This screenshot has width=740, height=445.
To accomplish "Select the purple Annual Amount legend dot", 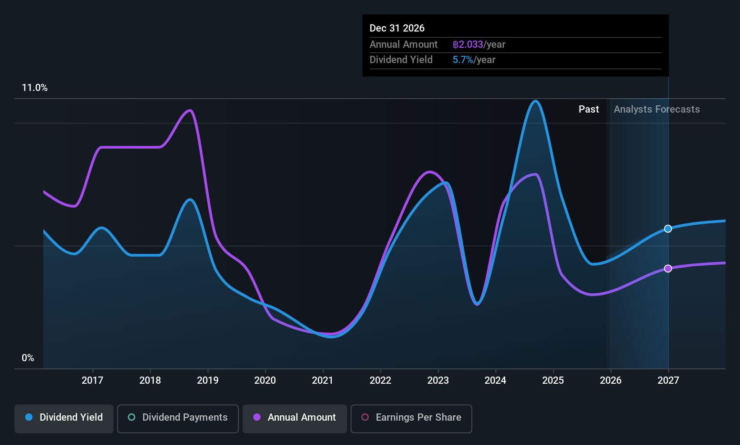I will (x=257, y=418).
